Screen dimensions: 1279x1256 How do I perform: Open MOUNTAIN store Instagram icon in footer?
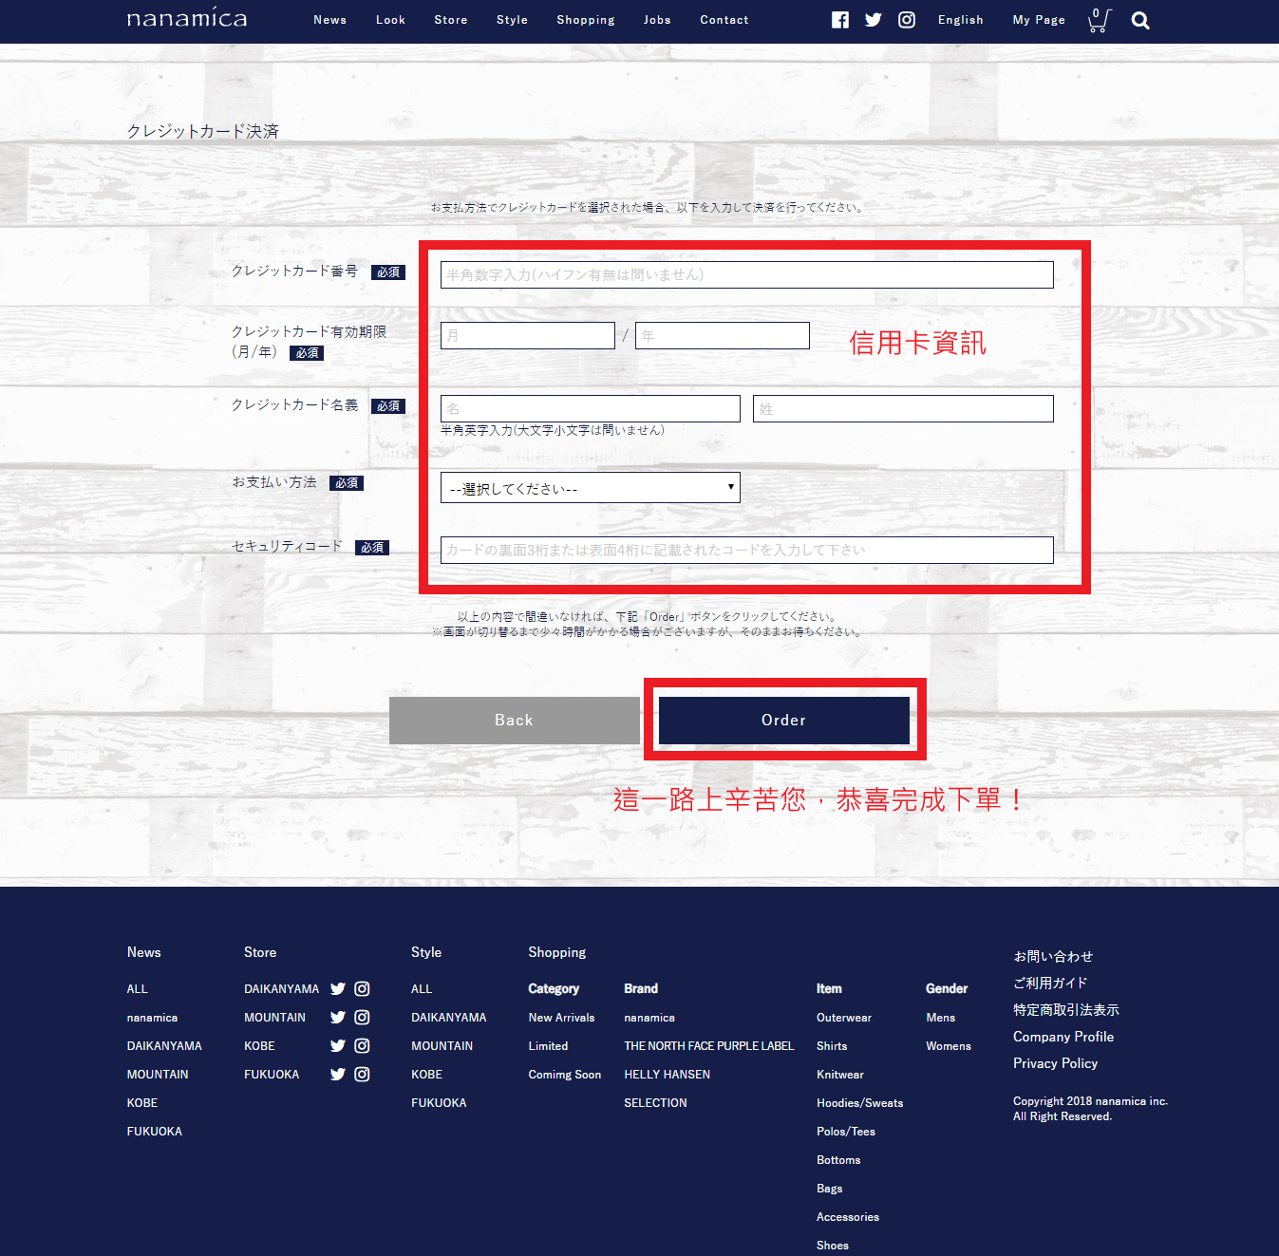pyautogui.click(x=362, y=1018)
